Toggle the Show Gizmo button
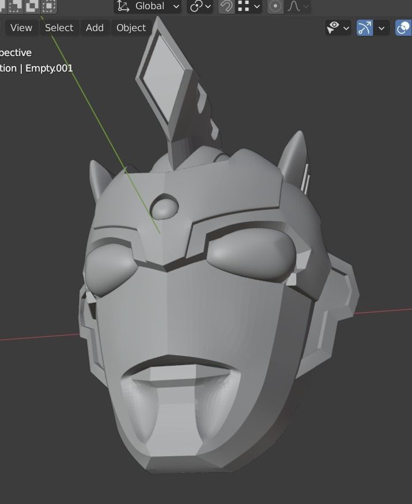 click(x=365, y=28)
